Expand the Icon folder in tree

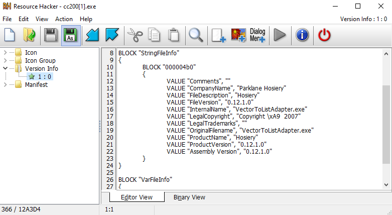point(5,53)
